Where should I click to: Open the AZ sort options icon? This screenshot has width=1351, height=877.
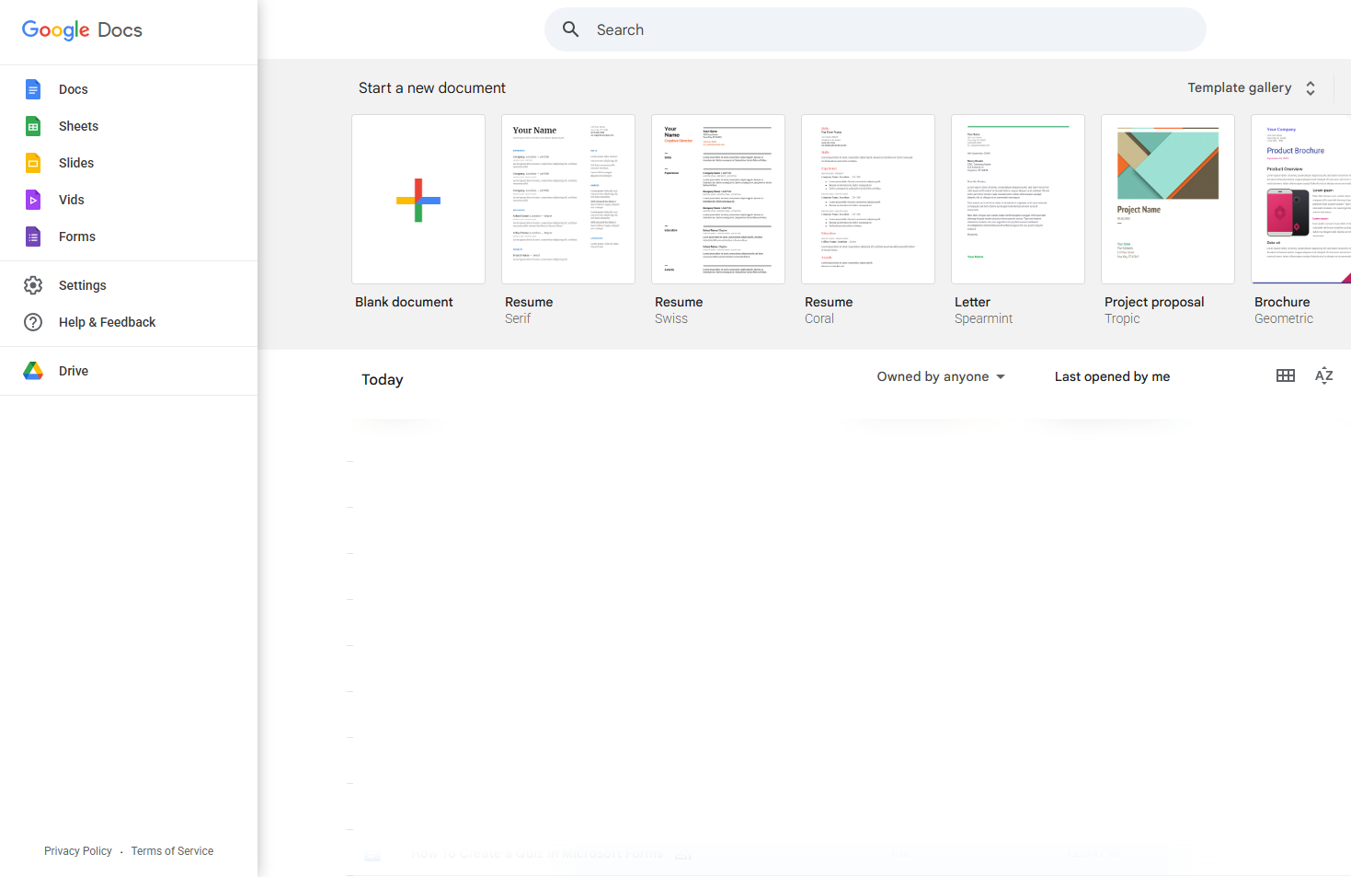point(1324,375)
